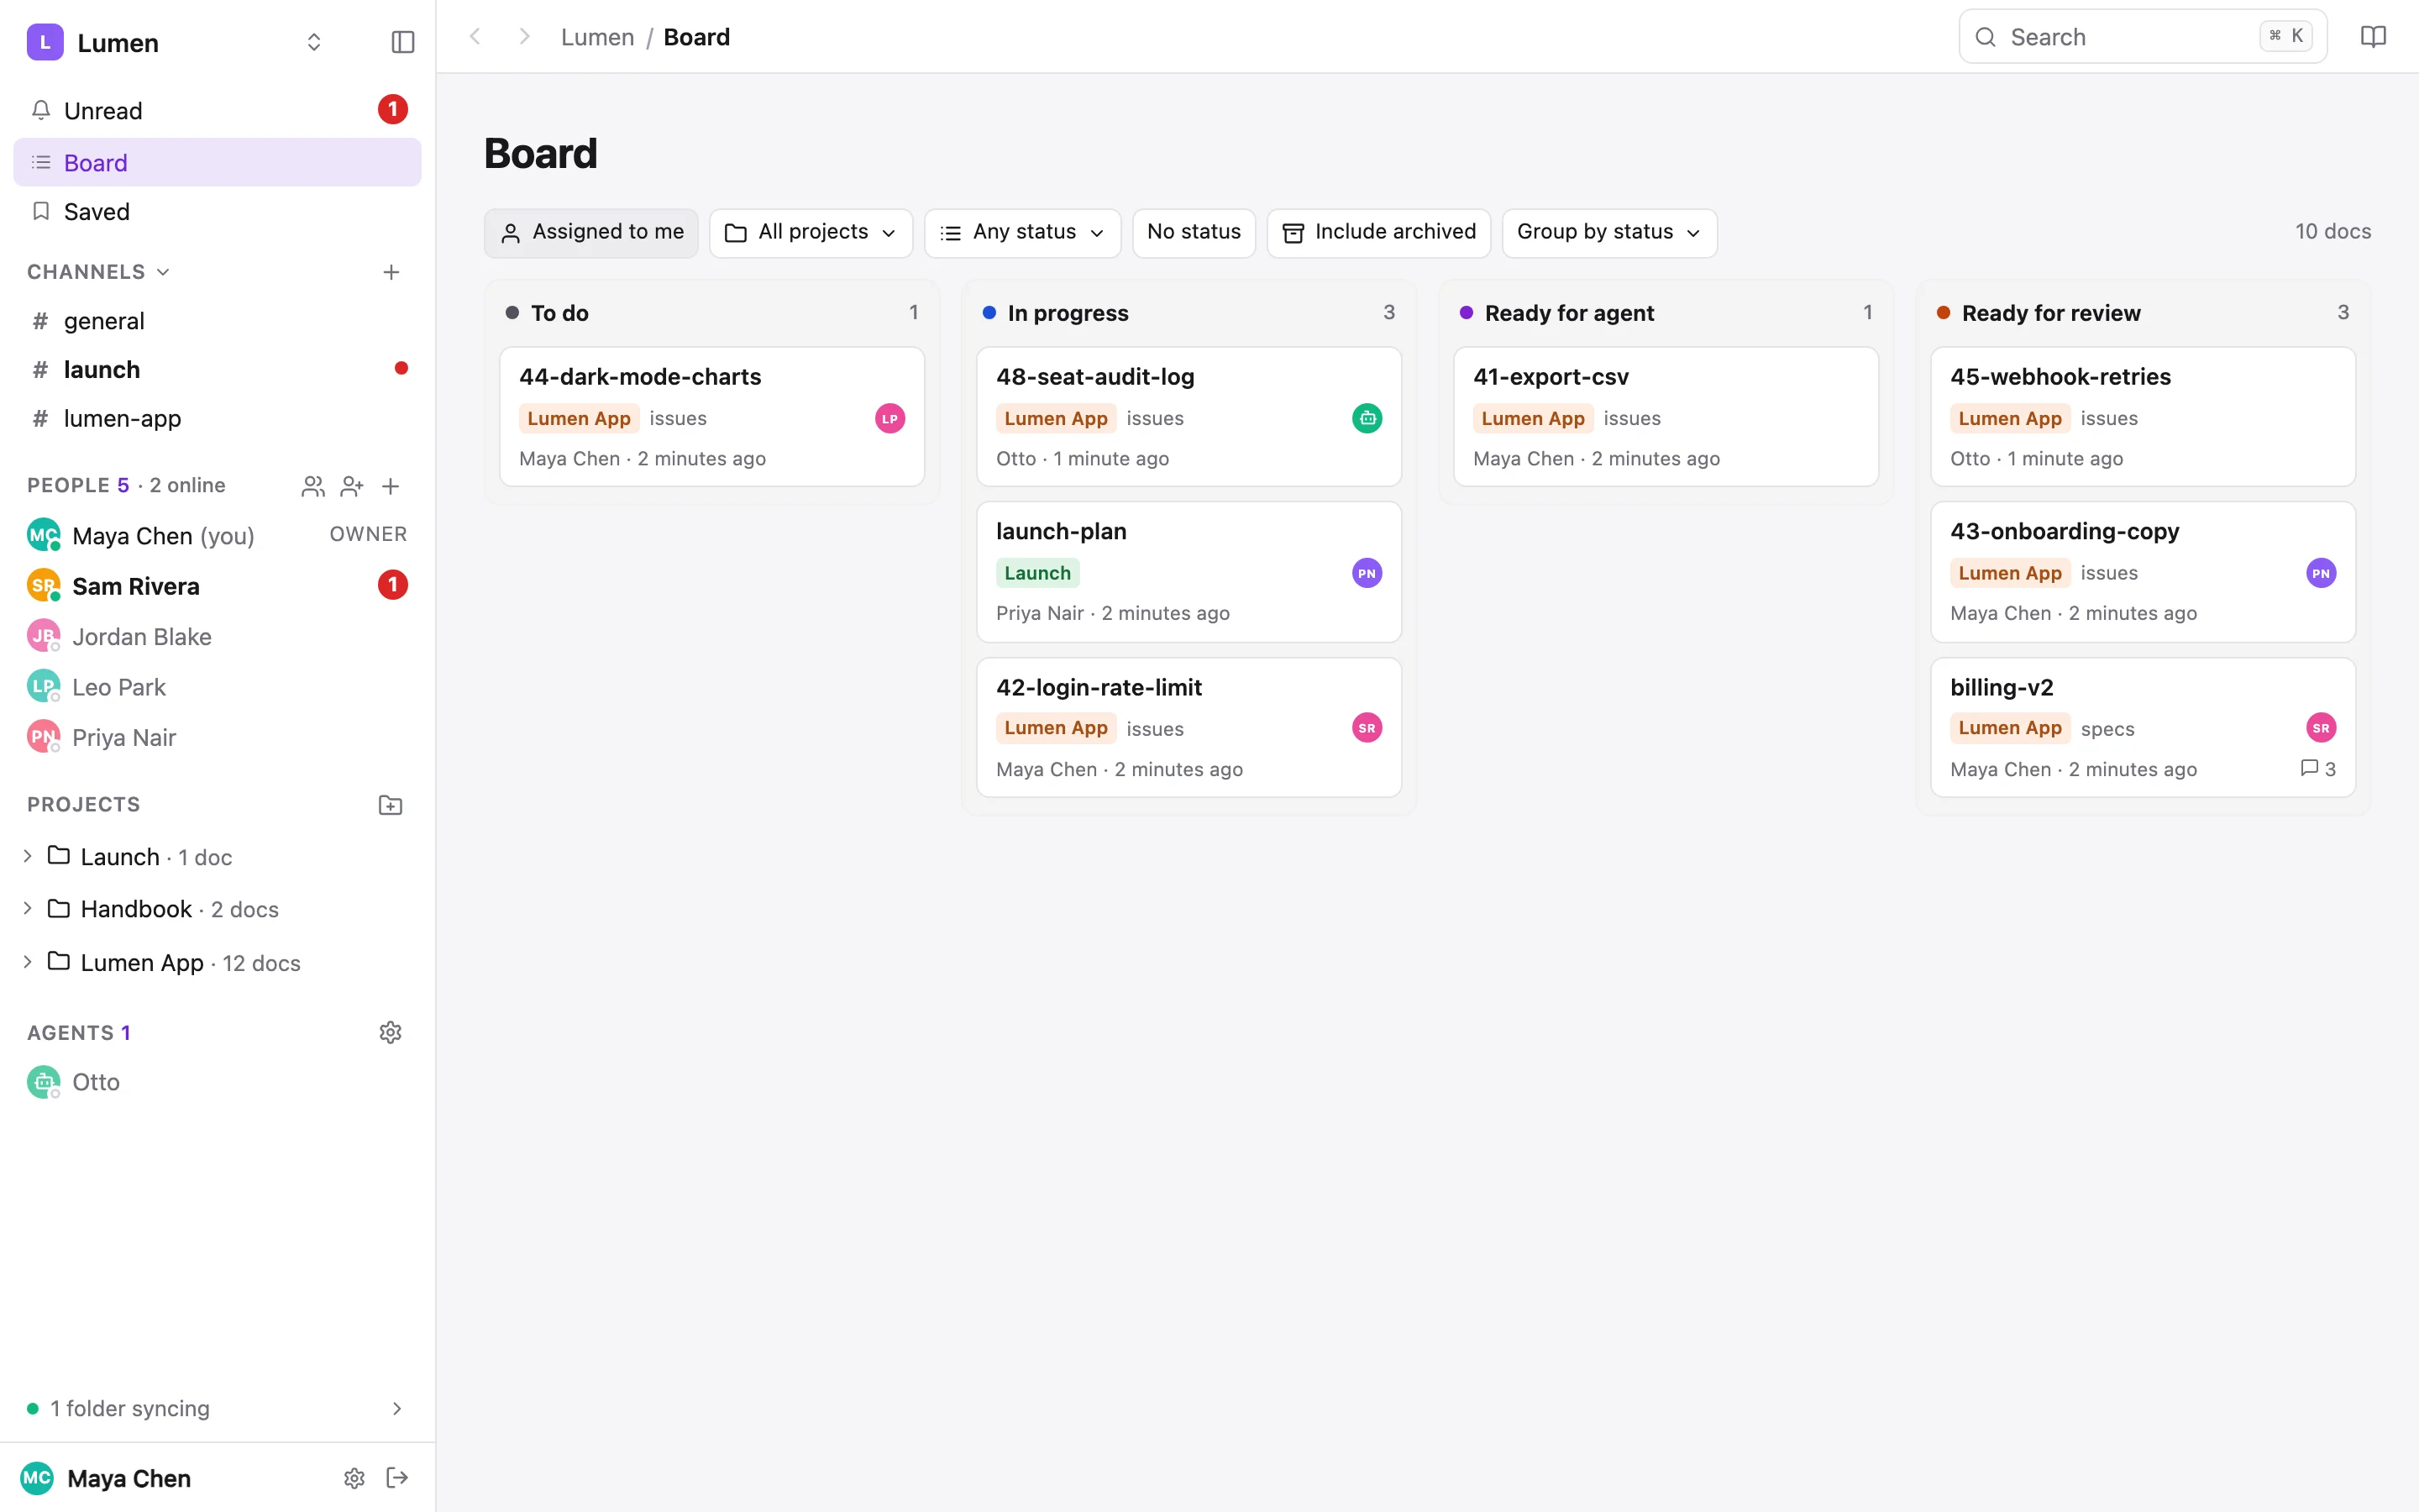This screenshot has width=2419, height=1512.
Task: Select the Otto agent
Action: 217,1082
